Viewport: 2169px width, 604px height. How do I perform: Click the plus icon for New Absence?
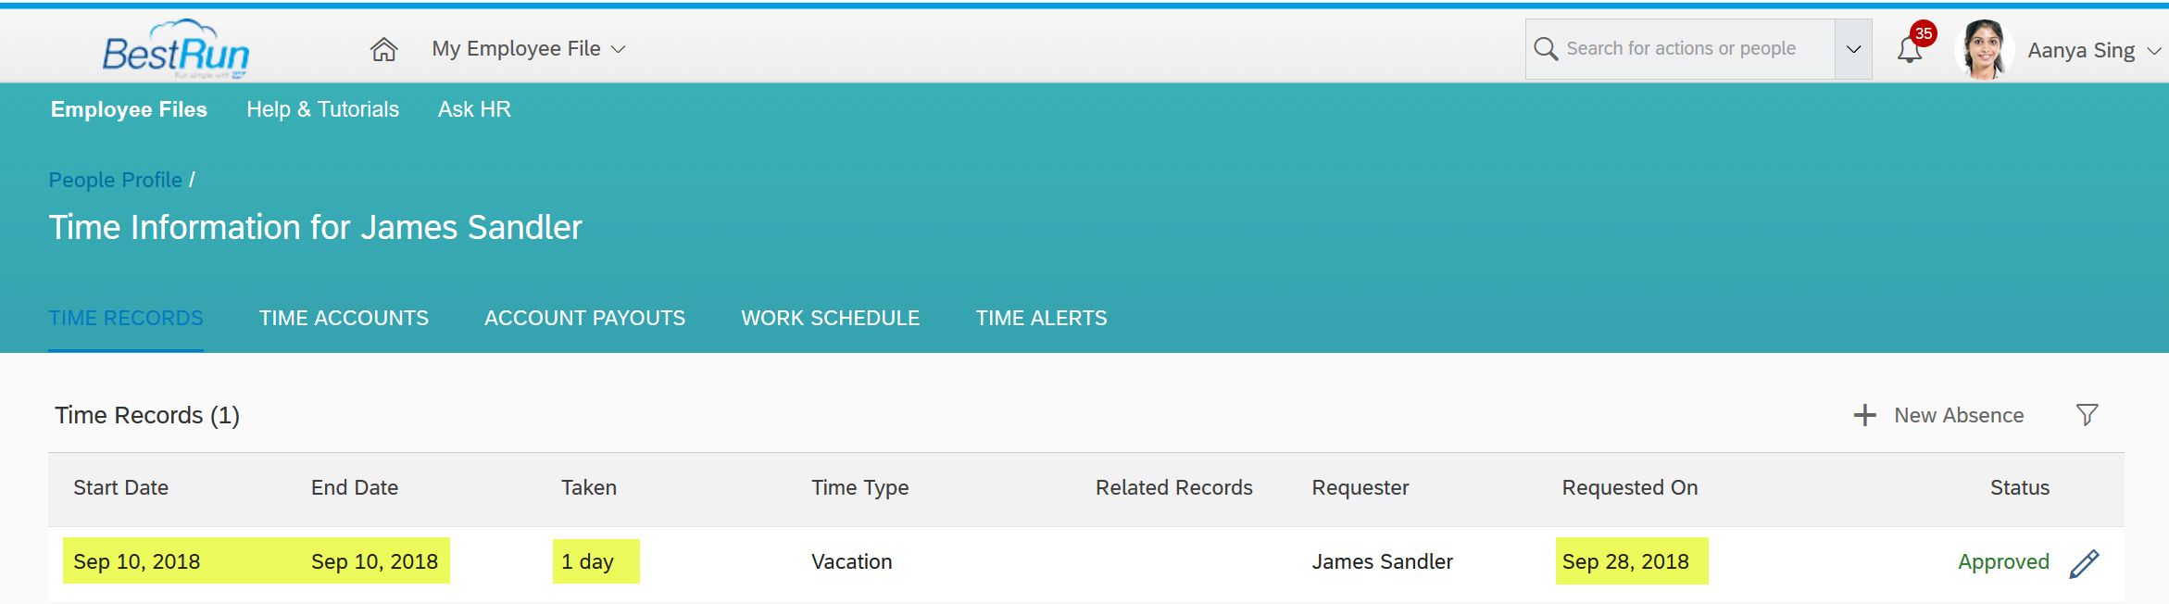pos(1864,415)
